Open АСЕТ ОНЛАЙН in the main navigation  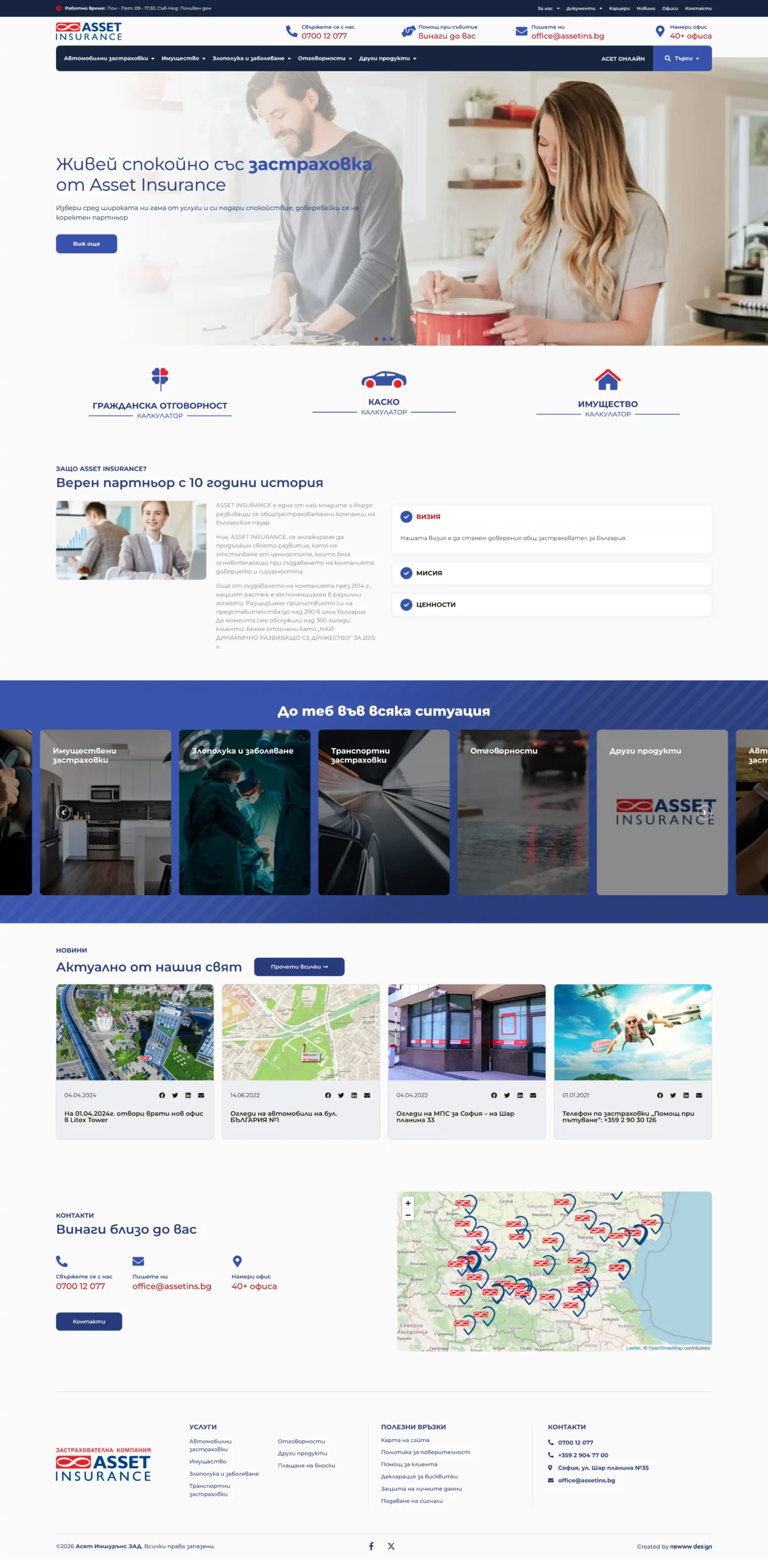click(x=622, y=59)
